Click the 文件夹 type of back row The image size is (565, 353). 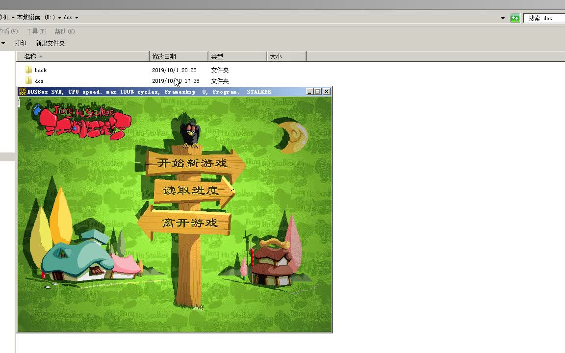coord(220,70)
